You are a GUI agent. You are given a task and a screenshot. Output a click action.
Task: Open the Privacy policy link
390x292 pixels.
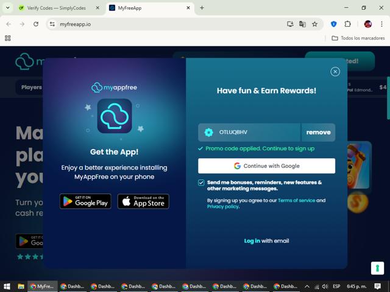point(223,207)
